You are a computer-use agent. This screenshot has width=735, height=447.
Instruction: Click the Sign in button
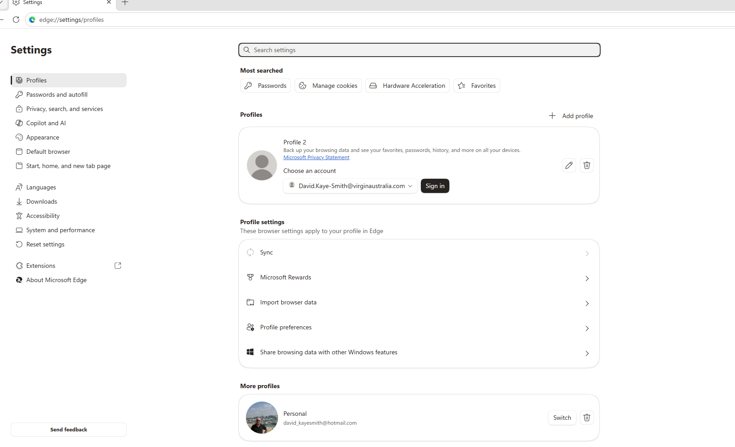(435, 186)
